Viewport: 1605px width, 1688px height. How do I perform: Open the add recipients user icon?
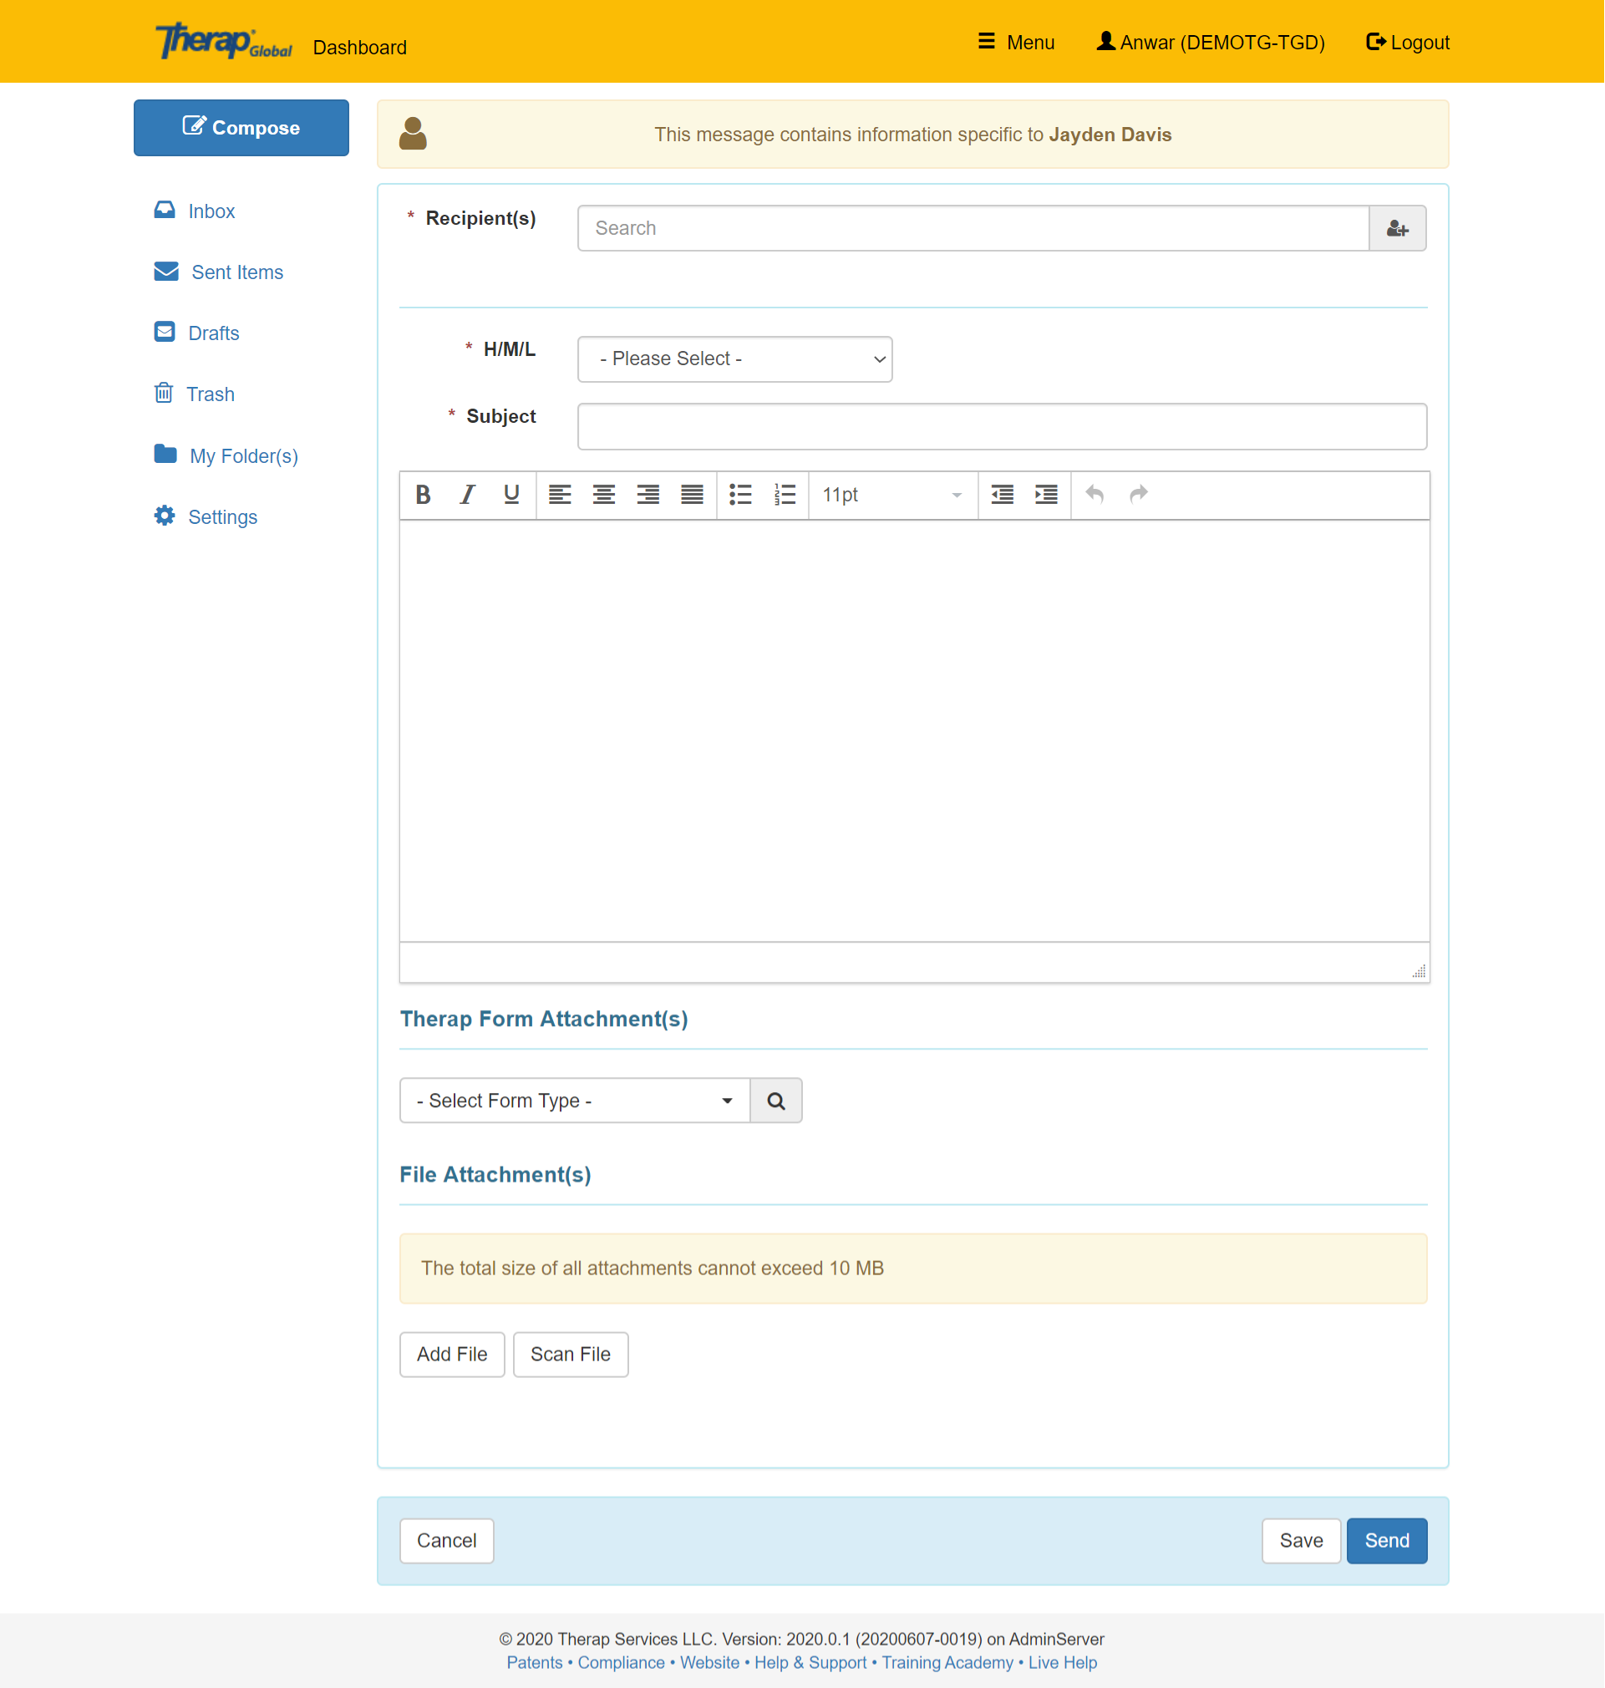[x=1398, y=228]
